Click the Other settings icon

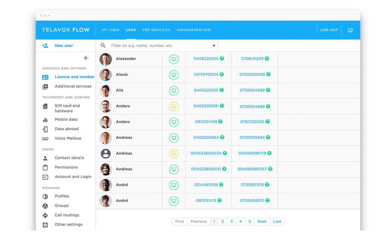click(45, 225)
